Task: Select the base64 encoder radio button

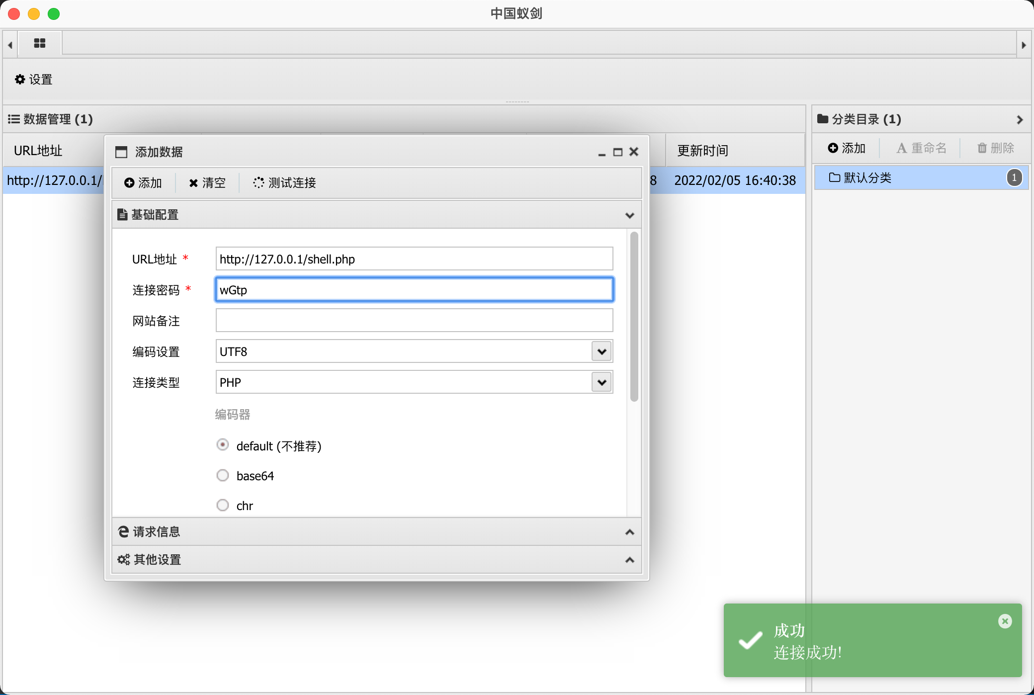Action: [x=223, y=475]
